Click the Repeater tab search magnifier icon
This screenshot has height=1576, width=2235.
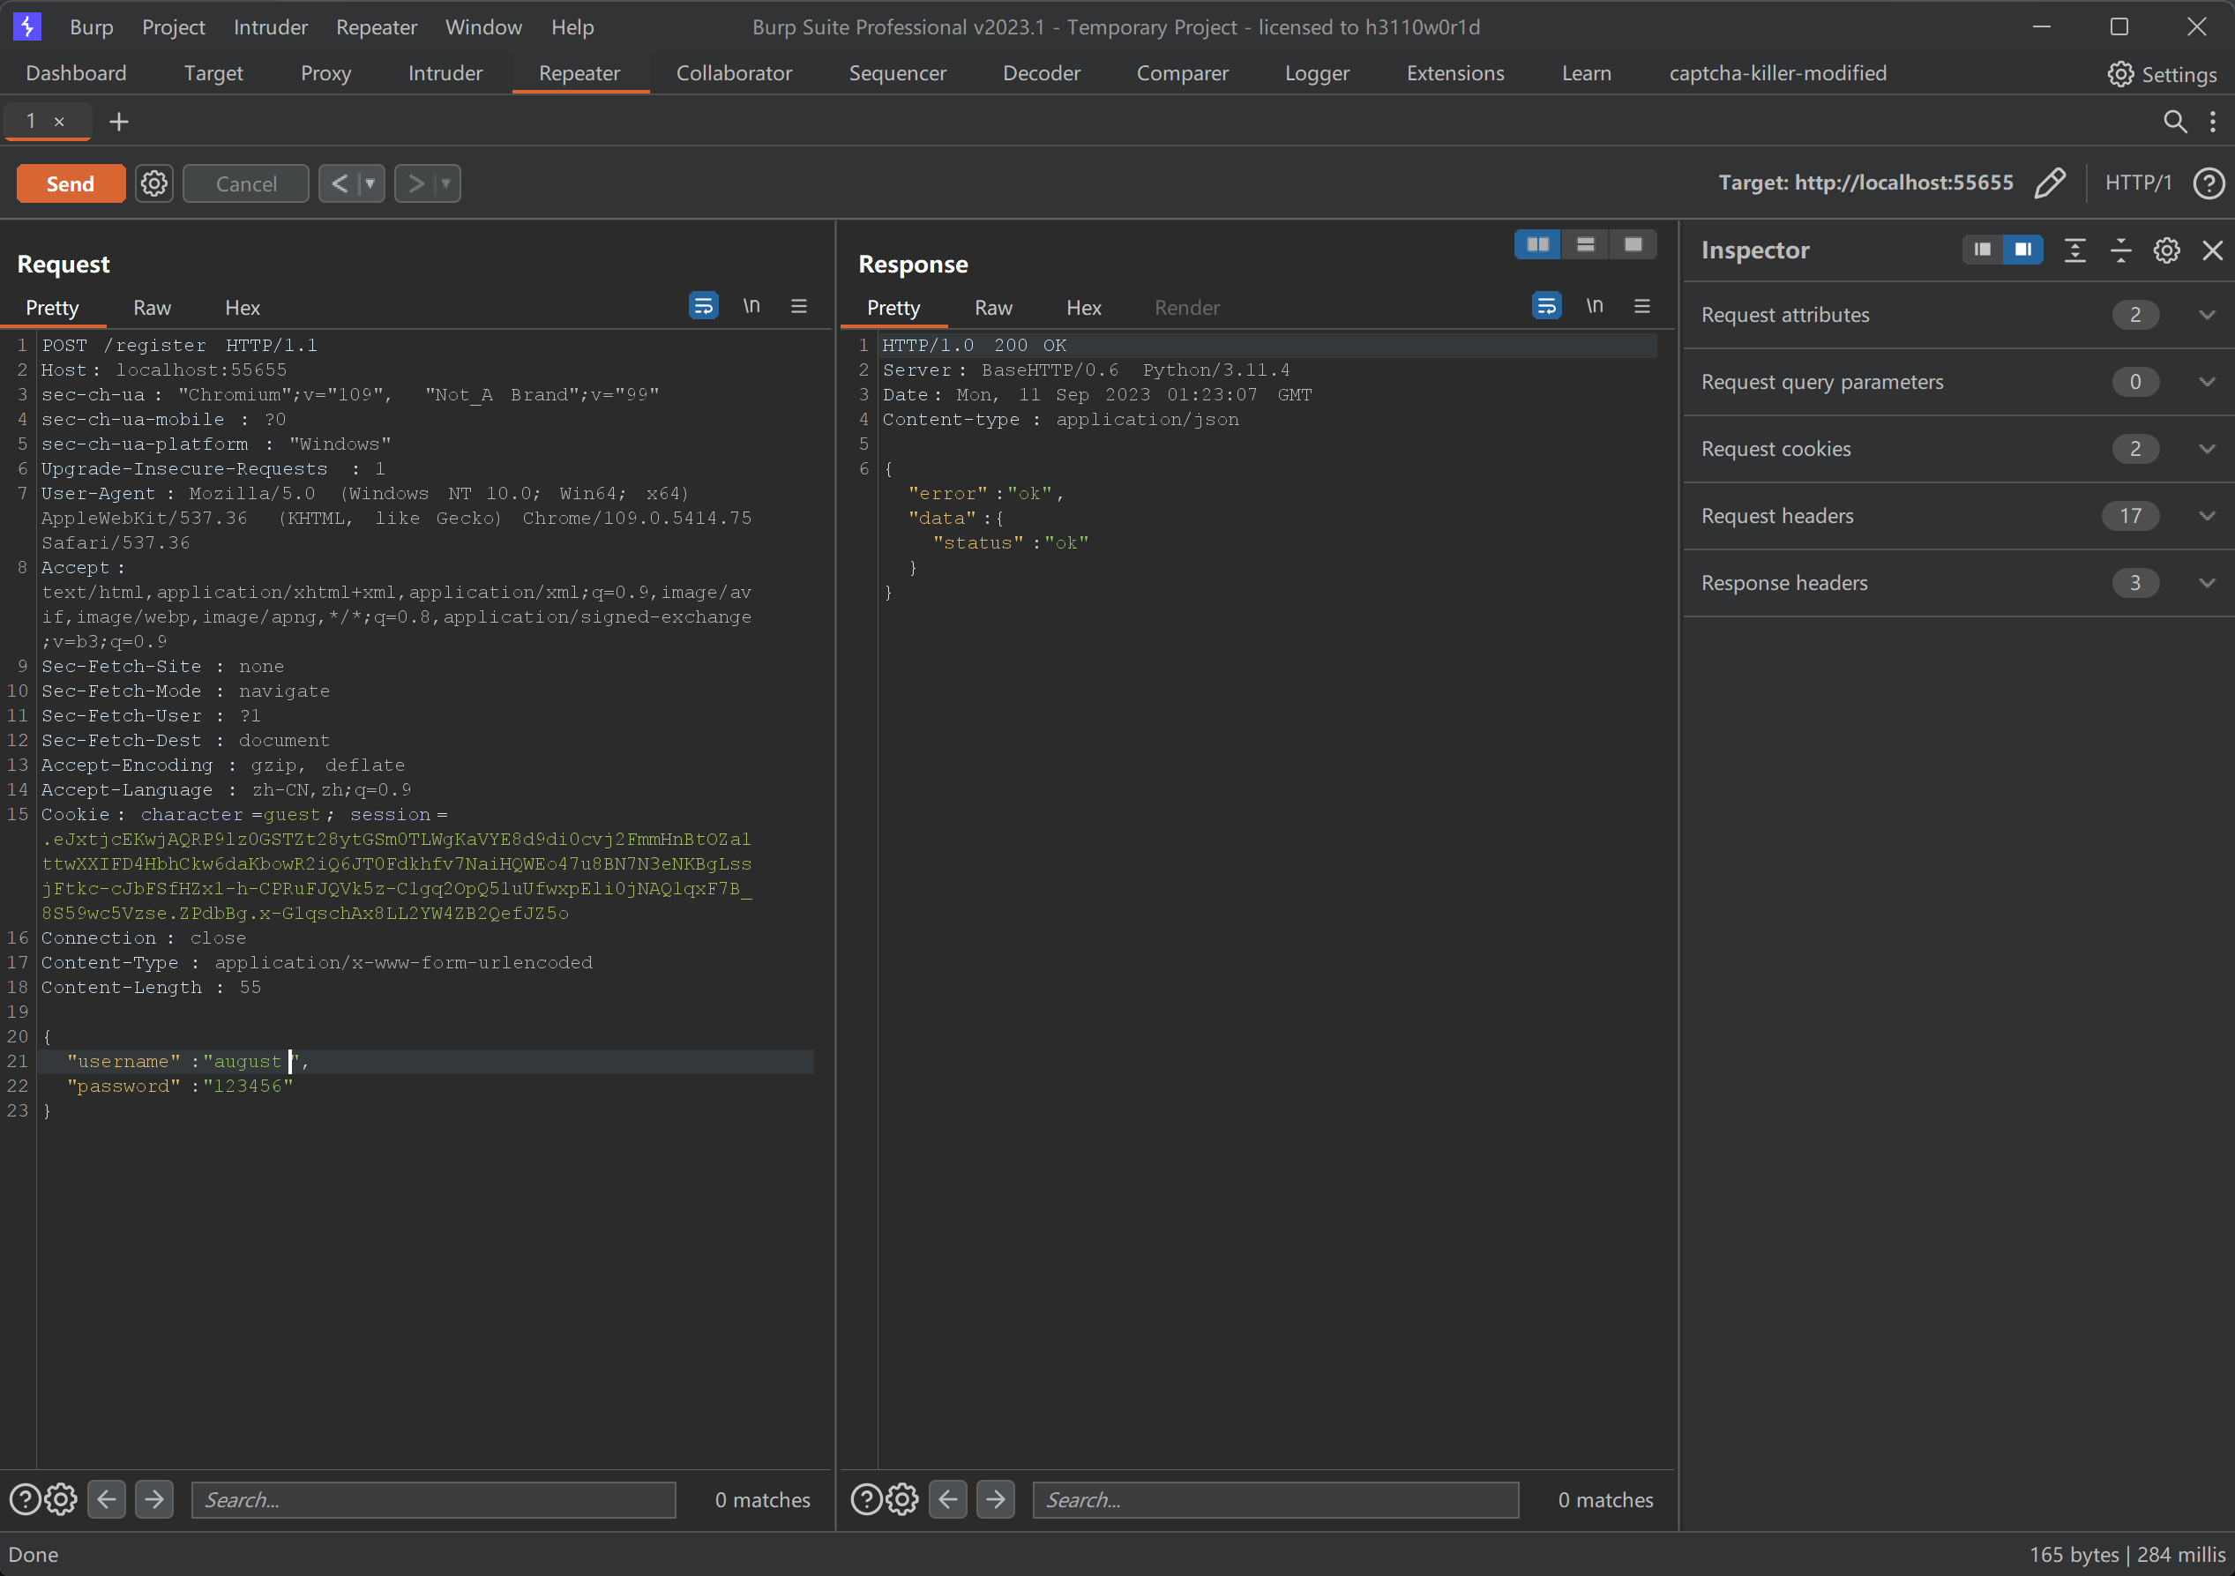(x=2173, y=122)
